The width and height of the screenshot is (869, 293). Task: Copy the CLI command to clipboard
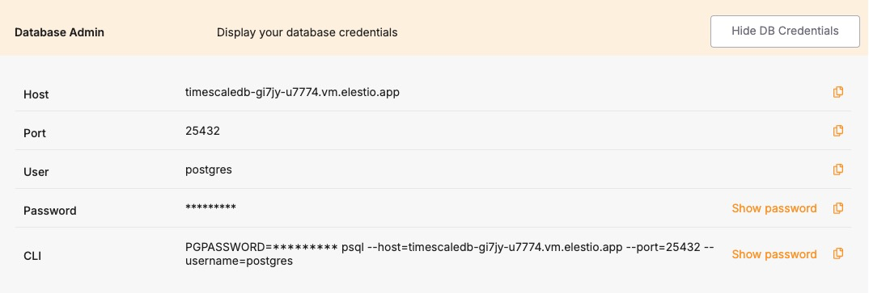click(838, 253)
